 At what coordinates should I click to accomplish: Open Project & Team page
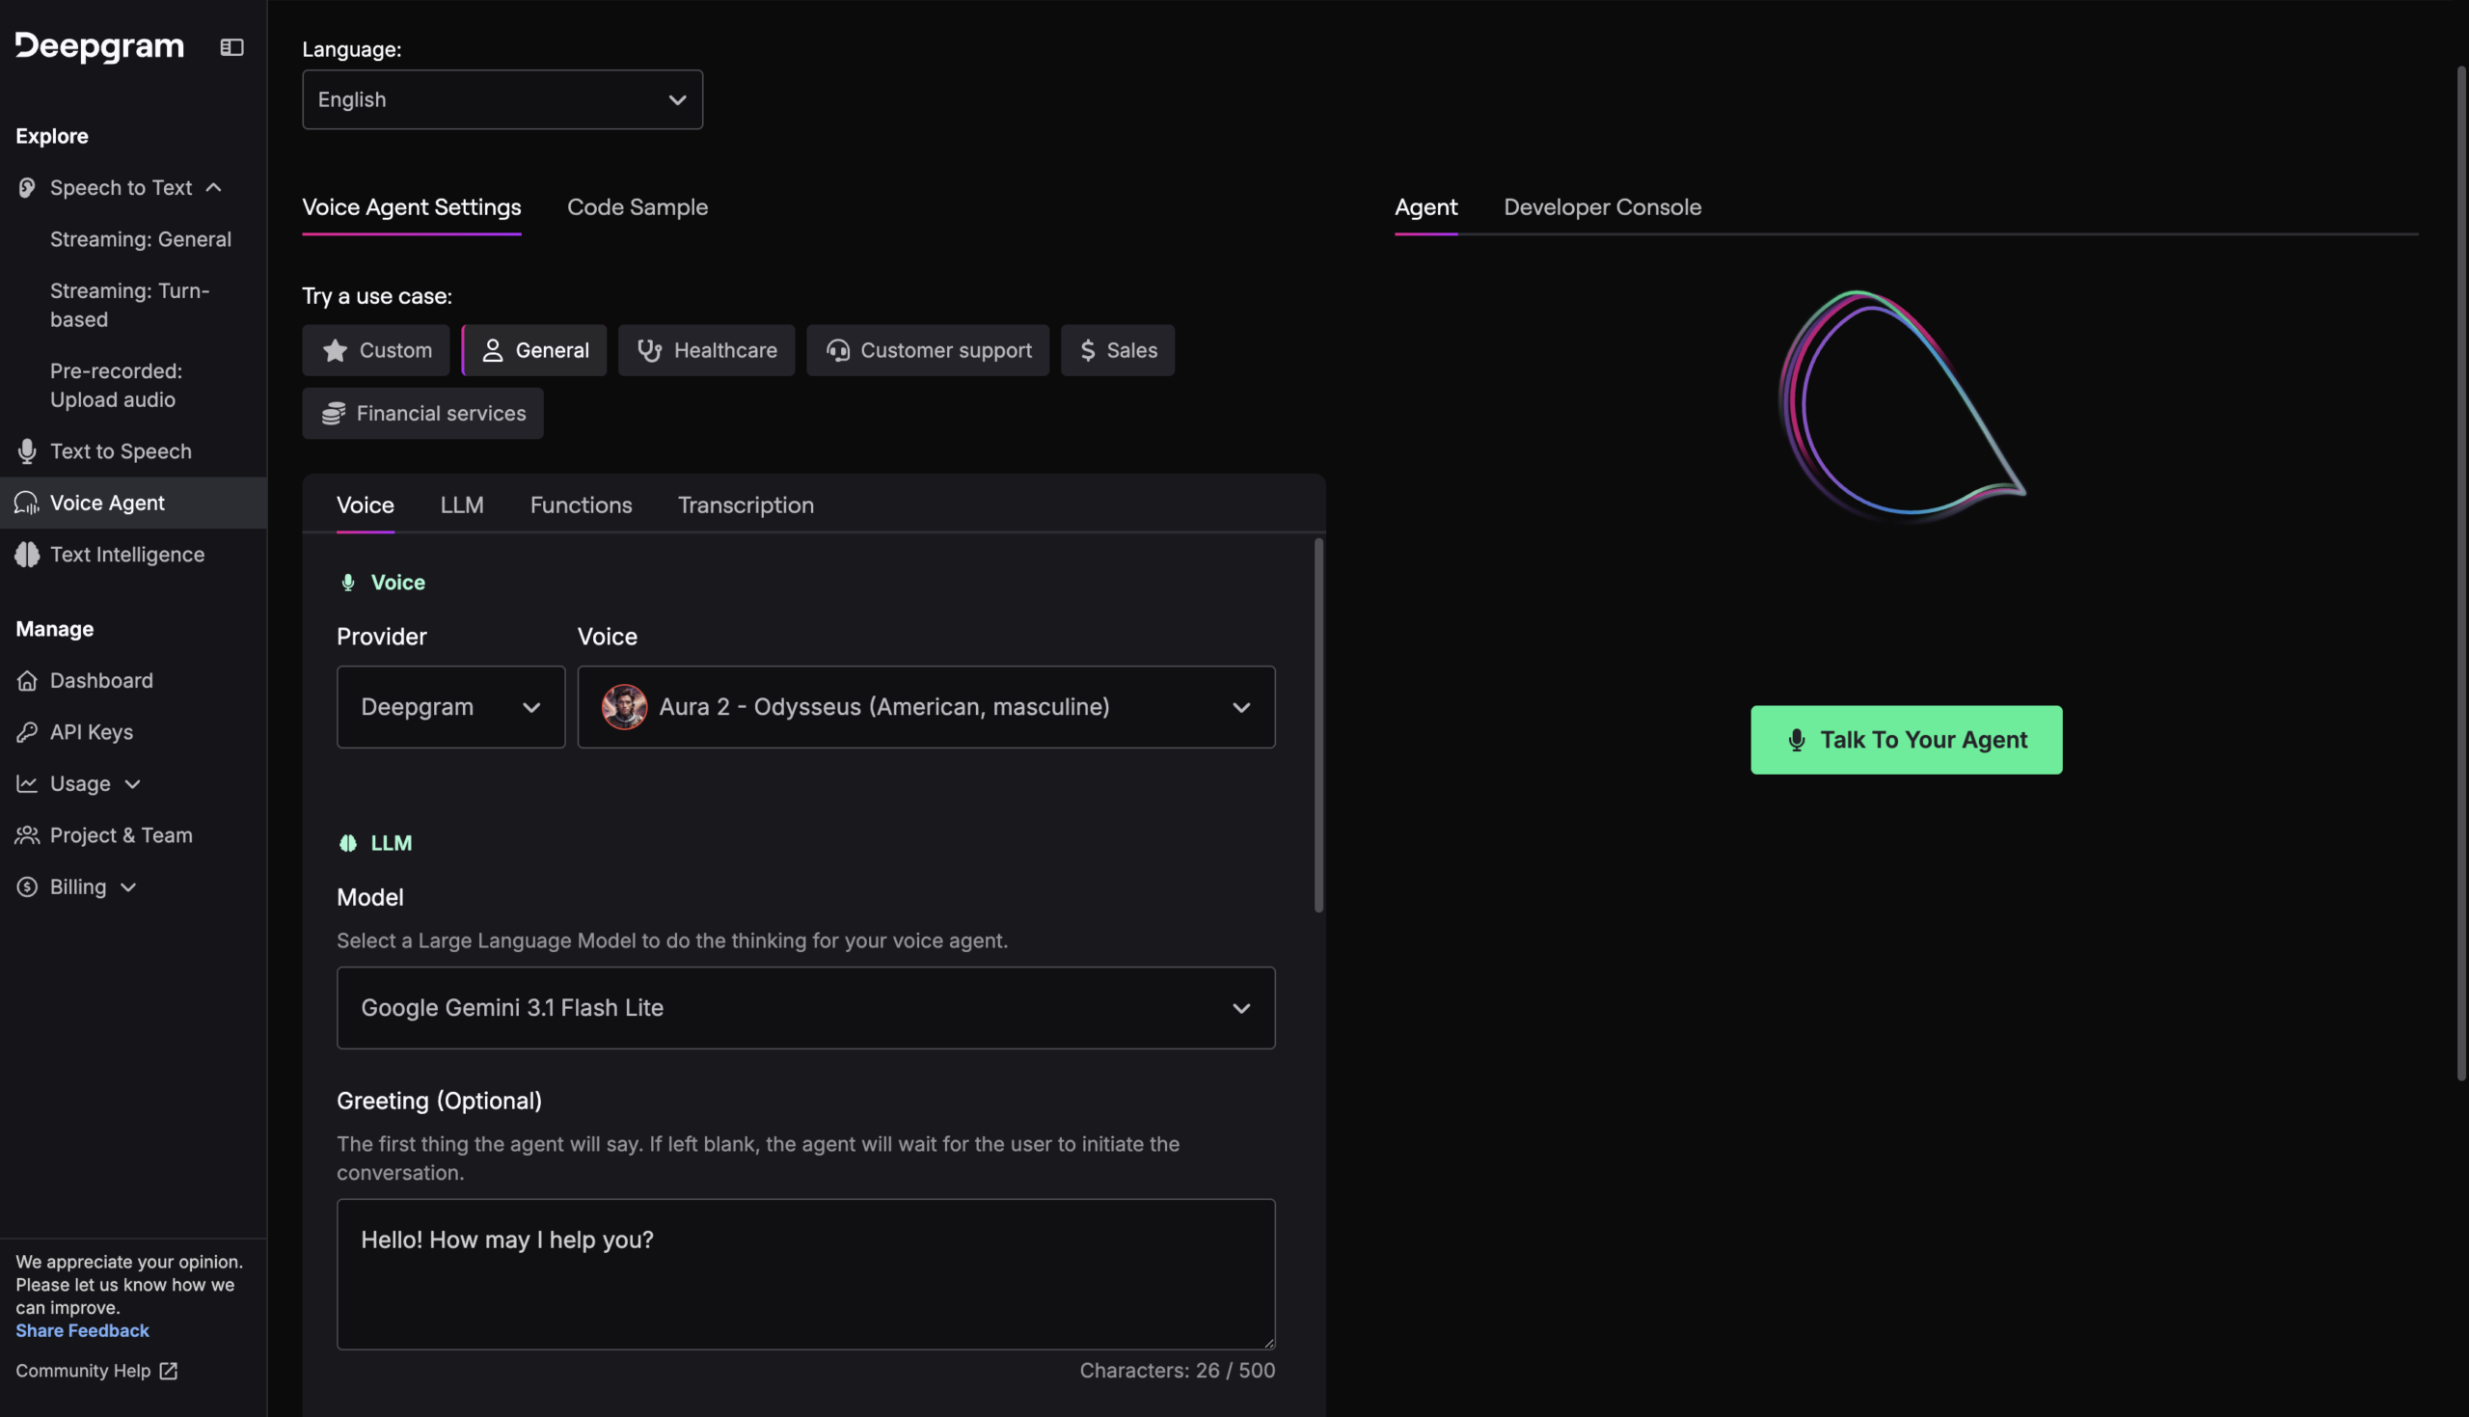122,835
